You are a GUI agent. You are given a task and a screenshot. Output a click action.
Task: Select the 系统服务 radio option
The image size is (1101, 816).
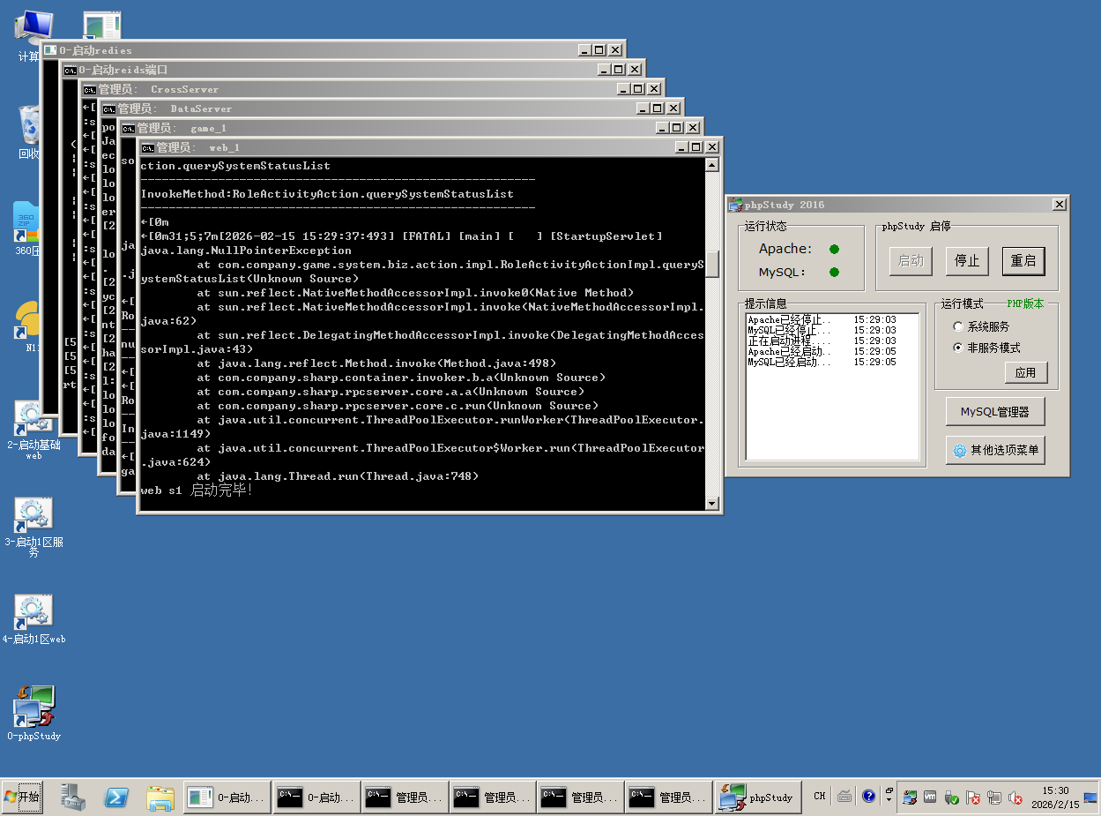[958, 326]
